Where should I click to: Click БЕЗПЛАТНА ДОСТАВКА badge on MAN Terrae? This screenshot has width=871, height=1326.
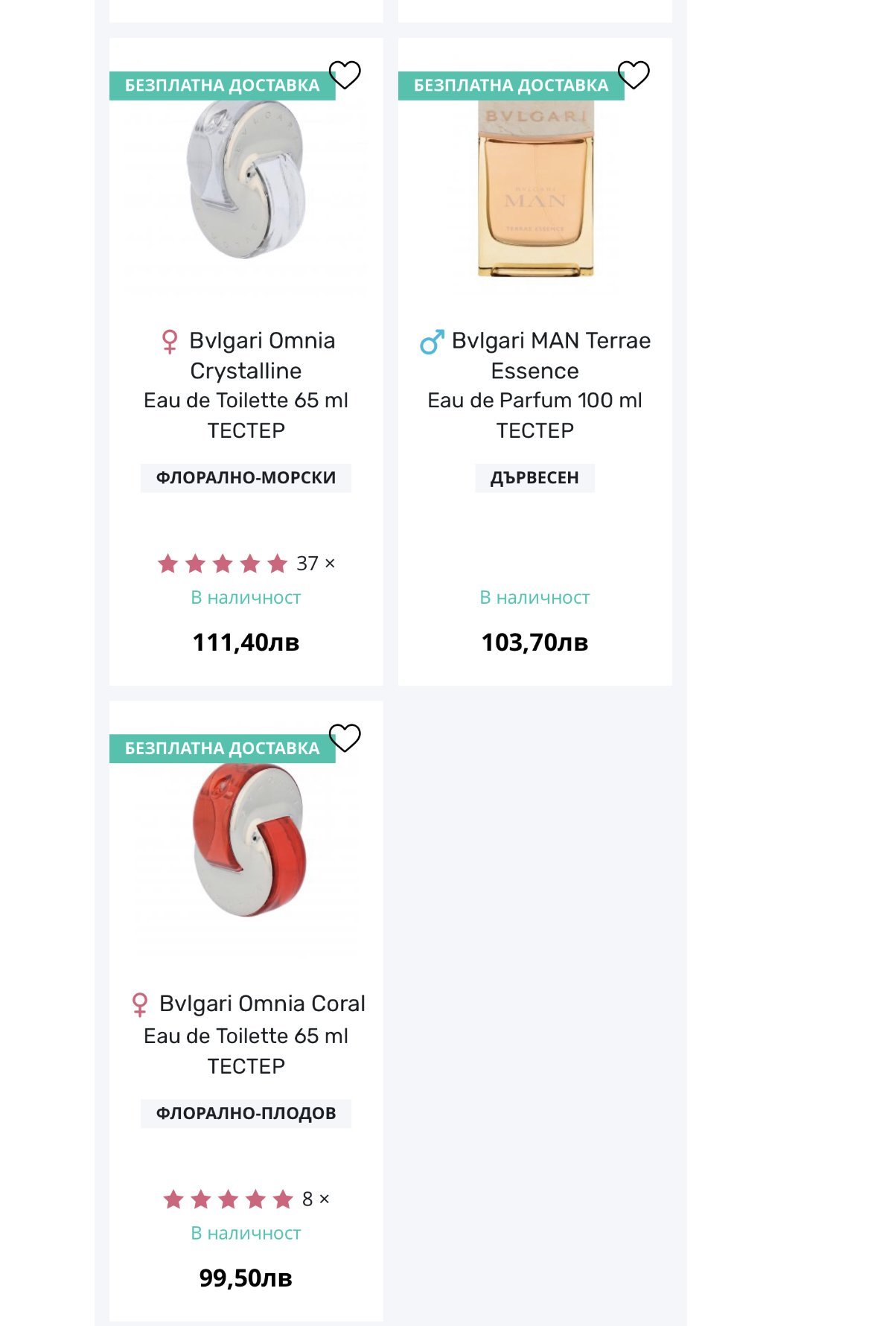[511, 86]
